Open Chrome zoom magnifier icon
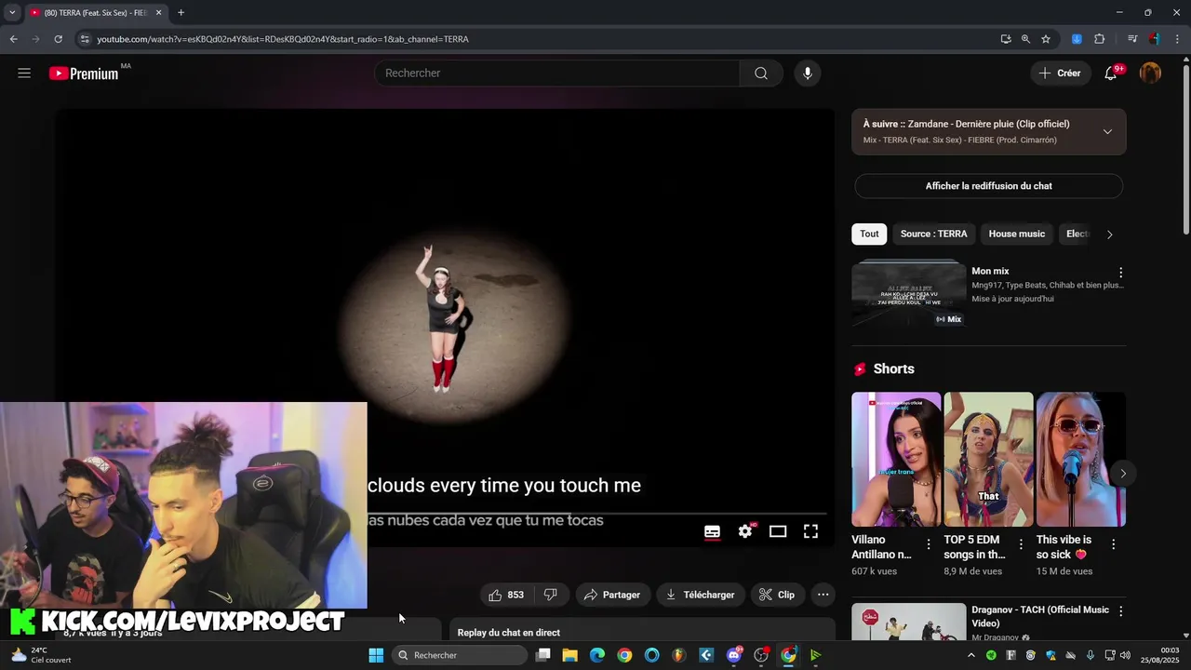1191x670 pixels. coord(1025,39)
